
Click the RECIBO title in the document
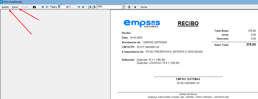(x=188, y=24)
